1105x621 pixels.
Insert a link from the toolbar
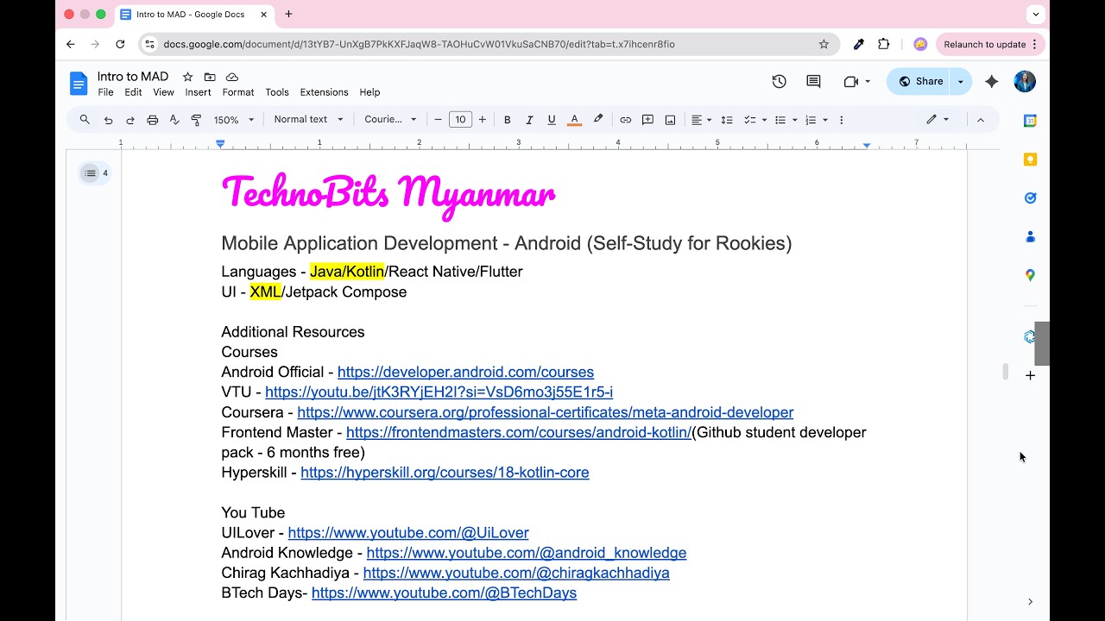pos(625,120)
